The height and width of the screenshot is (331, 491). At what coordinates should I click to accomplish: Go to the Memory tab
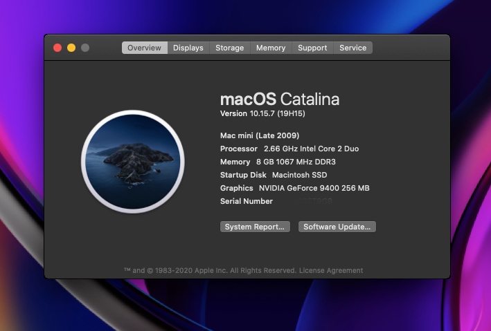[271, 48]
